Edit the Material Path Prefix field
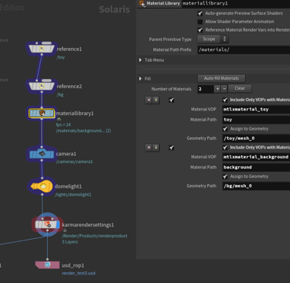Screen dimensions: 290x283 pyautogui.click(x=244, y=49)
